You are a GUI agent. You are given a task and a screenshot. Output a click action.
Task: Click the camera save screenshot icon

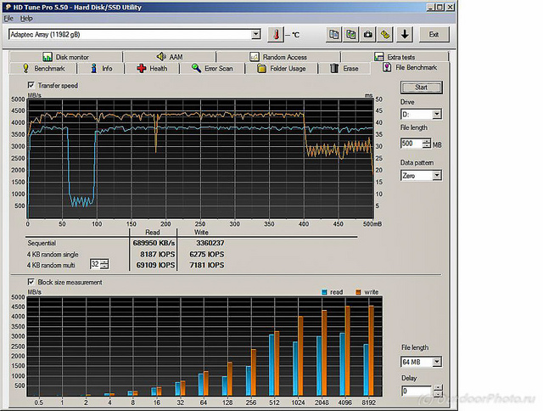pos(368,35)
